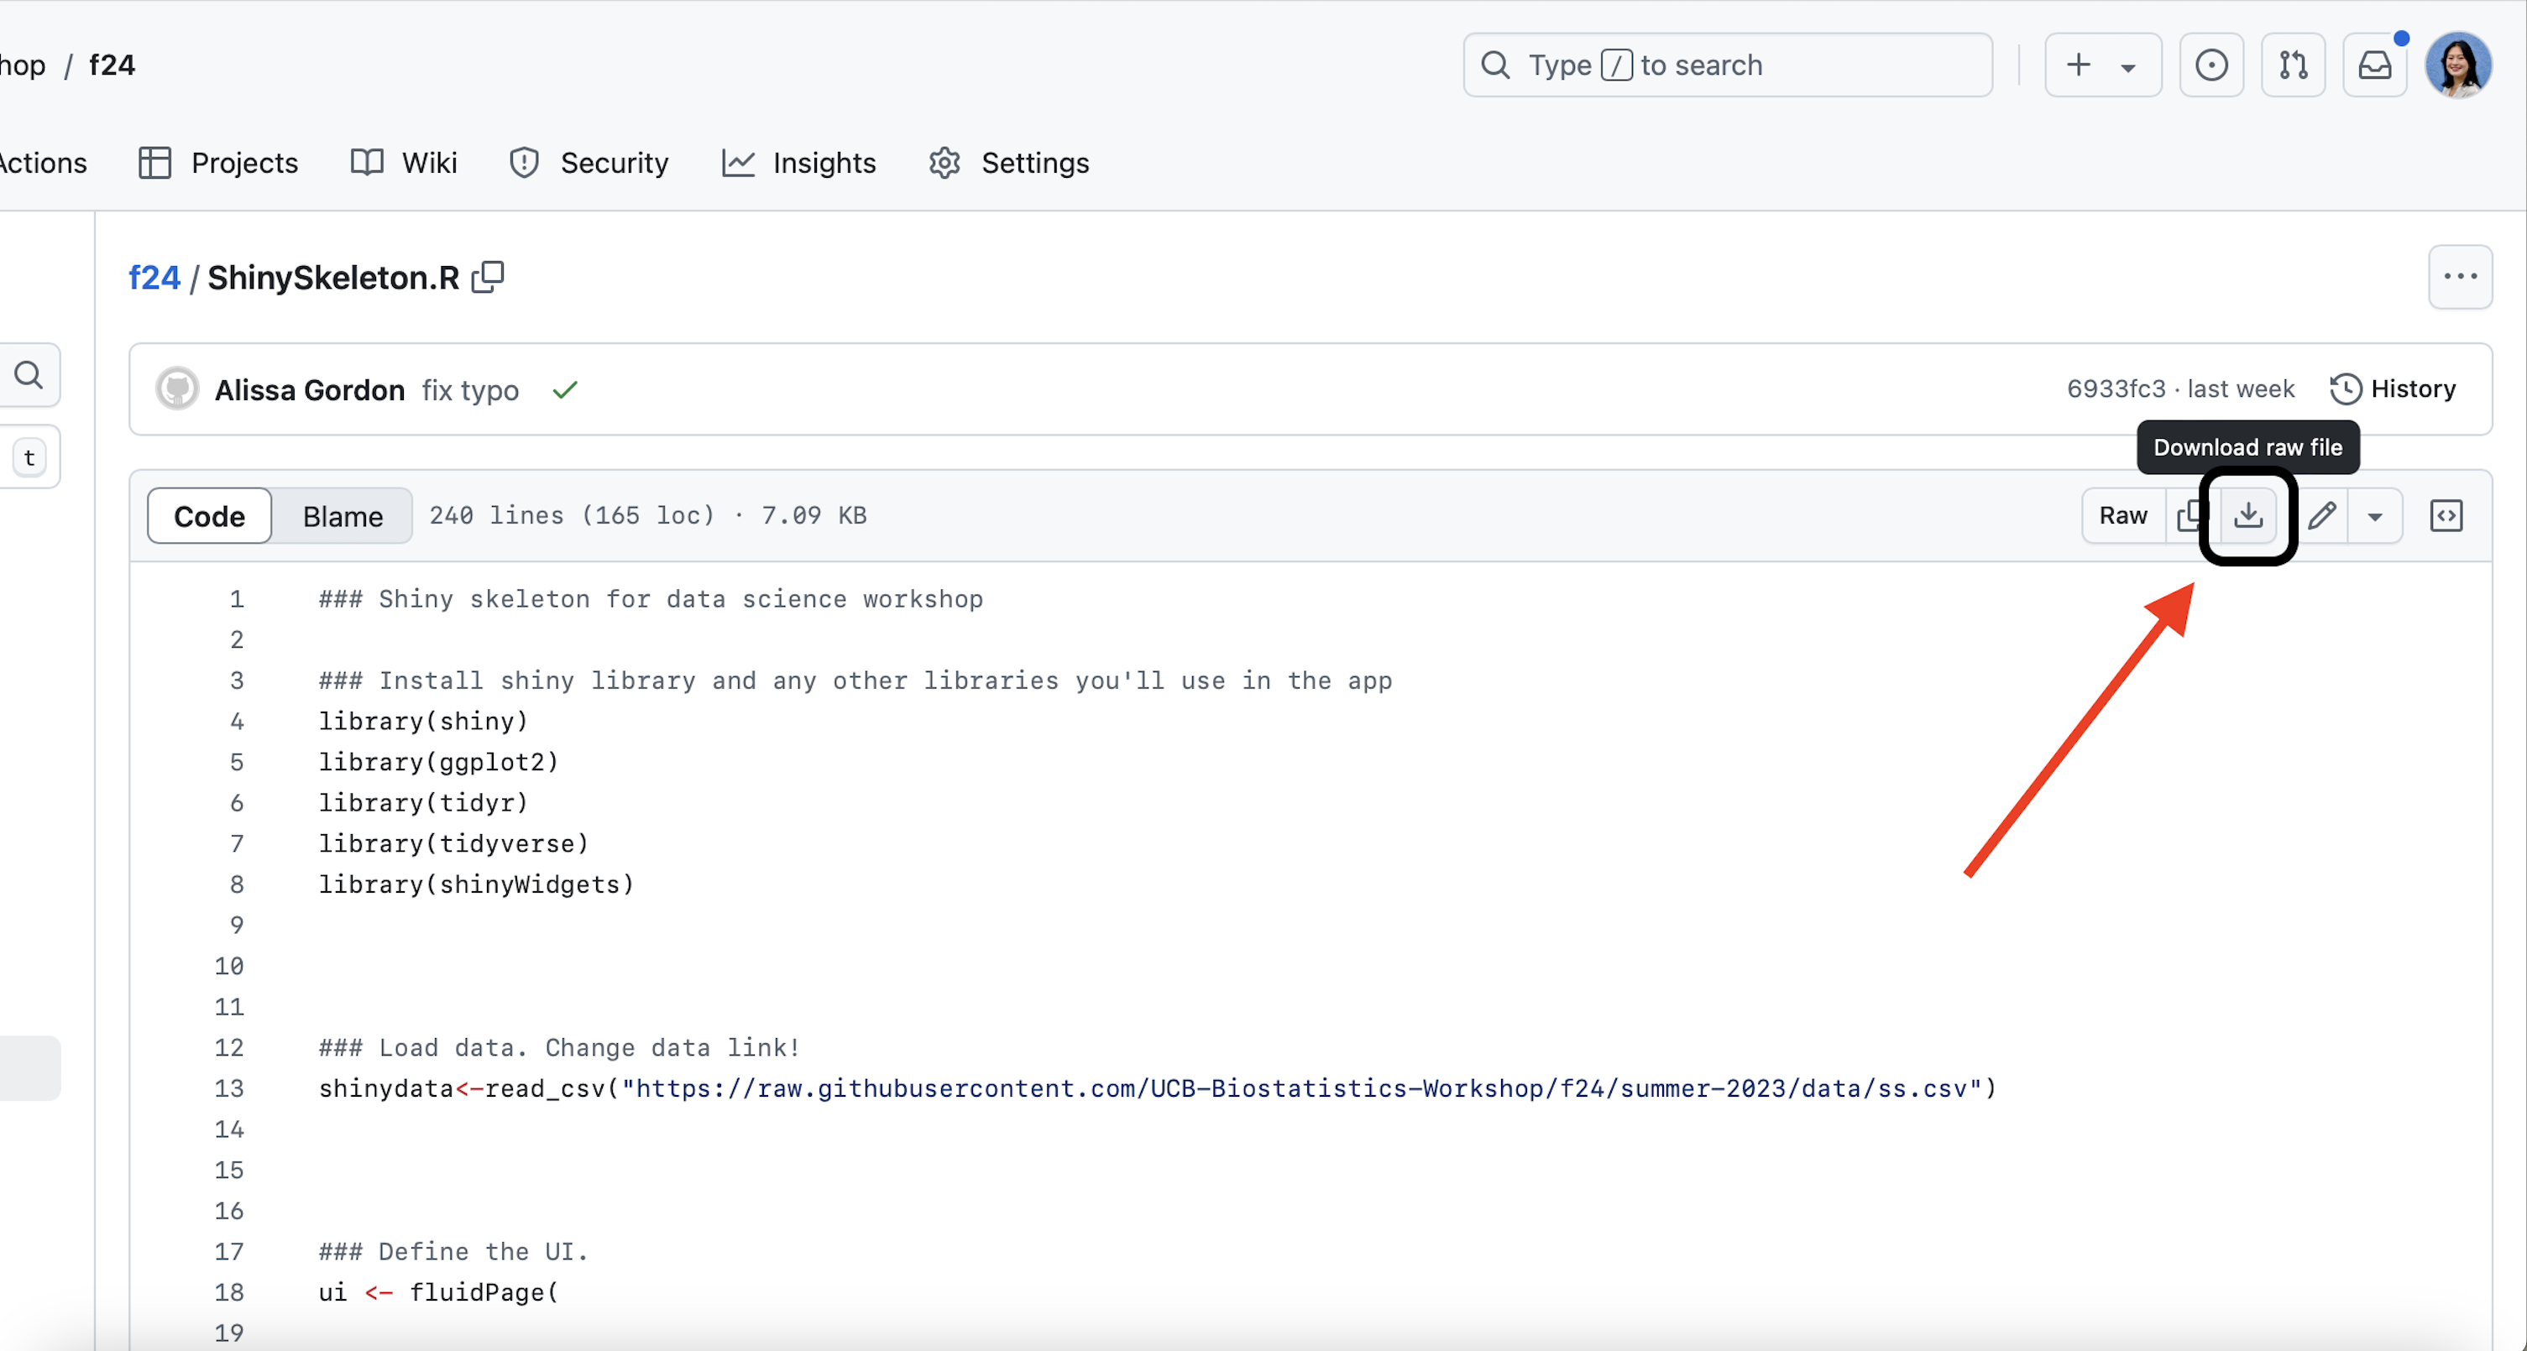
Task: Click the search input field
Action: [x=1727, y=65]
